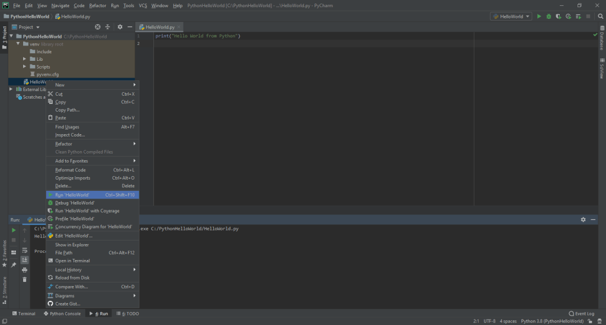The height and width of the screenshot is (325, 606).
Task: Open the Refactor menu in menu bar
Action: pos(98,5)
